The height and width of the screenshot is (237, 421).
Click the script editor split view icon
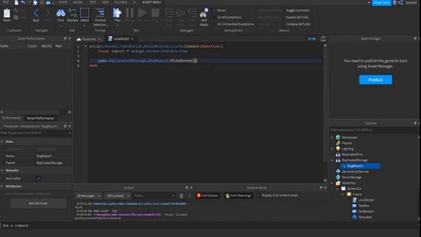(x=323, y=39)
